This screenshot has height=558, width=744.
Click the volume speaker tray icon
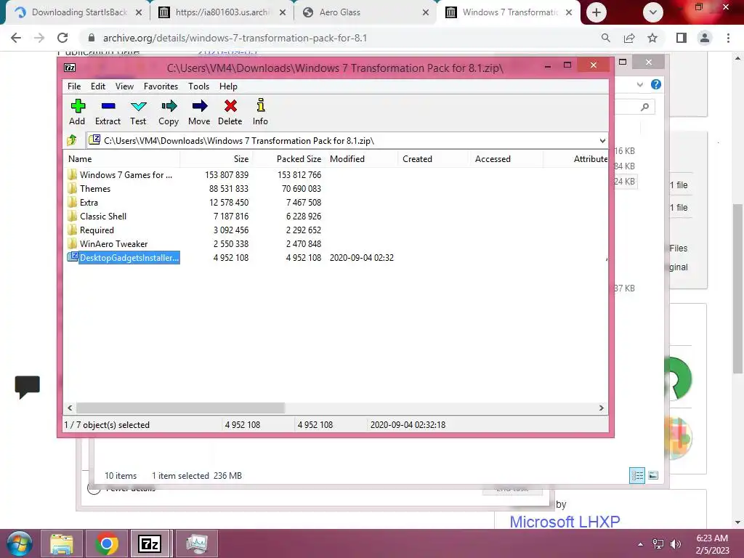675,544
